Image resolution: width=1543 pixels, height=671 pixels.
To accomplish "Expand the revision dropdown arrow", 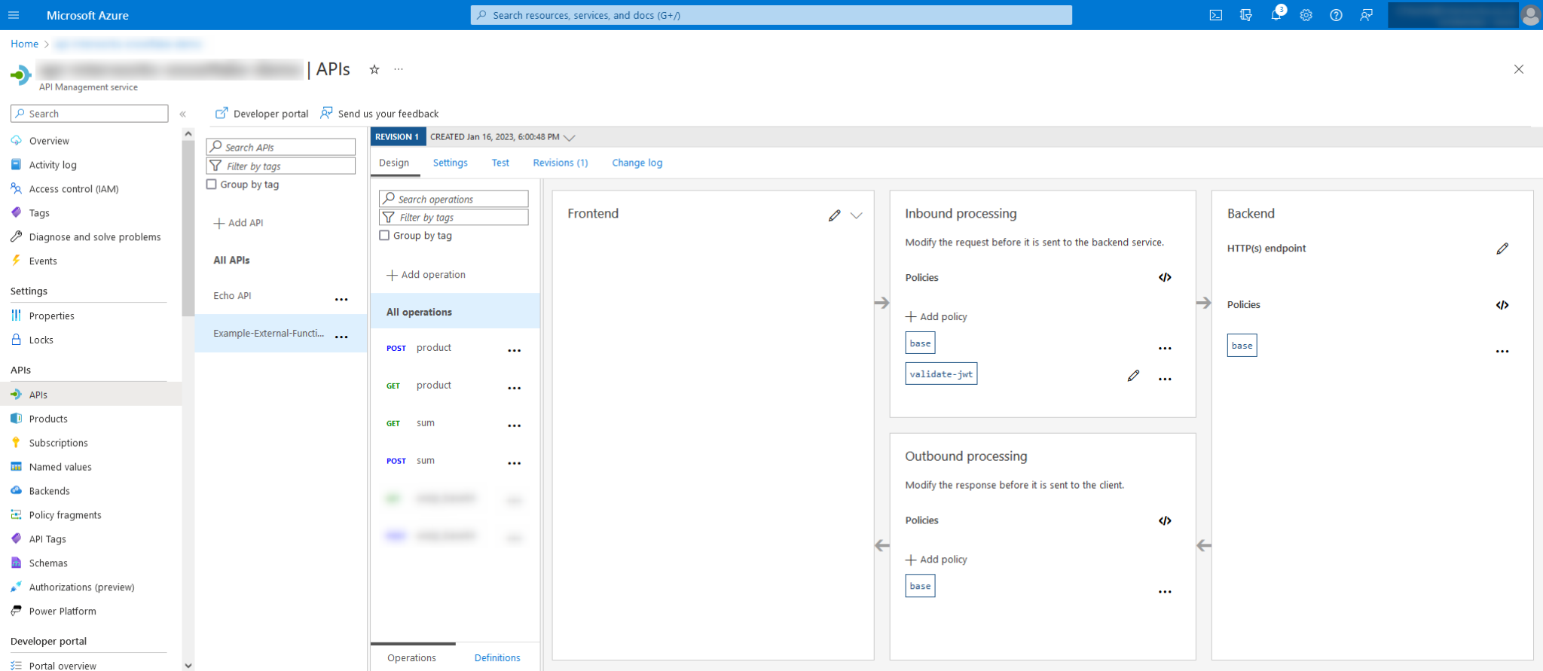I will (x=570, y=138).
